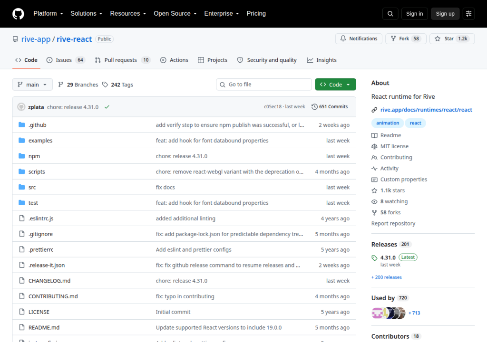The width and height of the screenshot is (487, 342).
Task: Open the search magnifier in header
Action: tap(390, 14)
